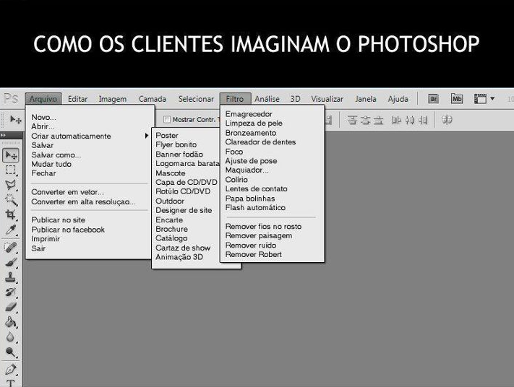Viewport: 514px width, 387px height.
Task: Open the Editar menu
Action: 77,99
